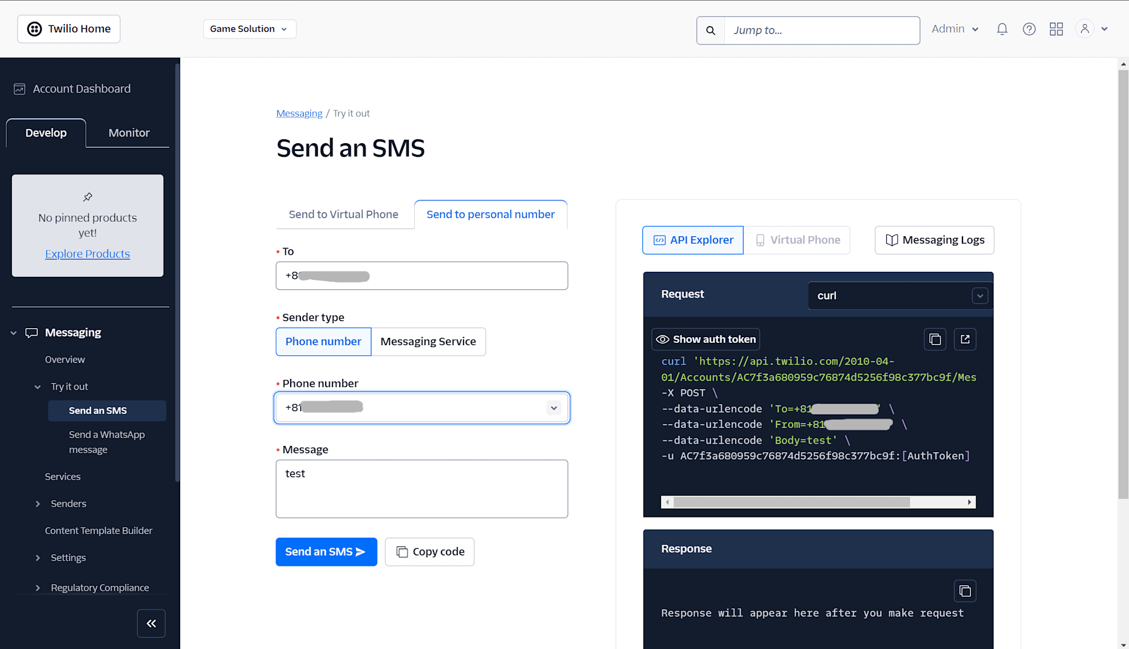Viewport: 1129px width, 649px height.
Task: Expand the user avatar chevron
Action: [x=1105, y=29]
